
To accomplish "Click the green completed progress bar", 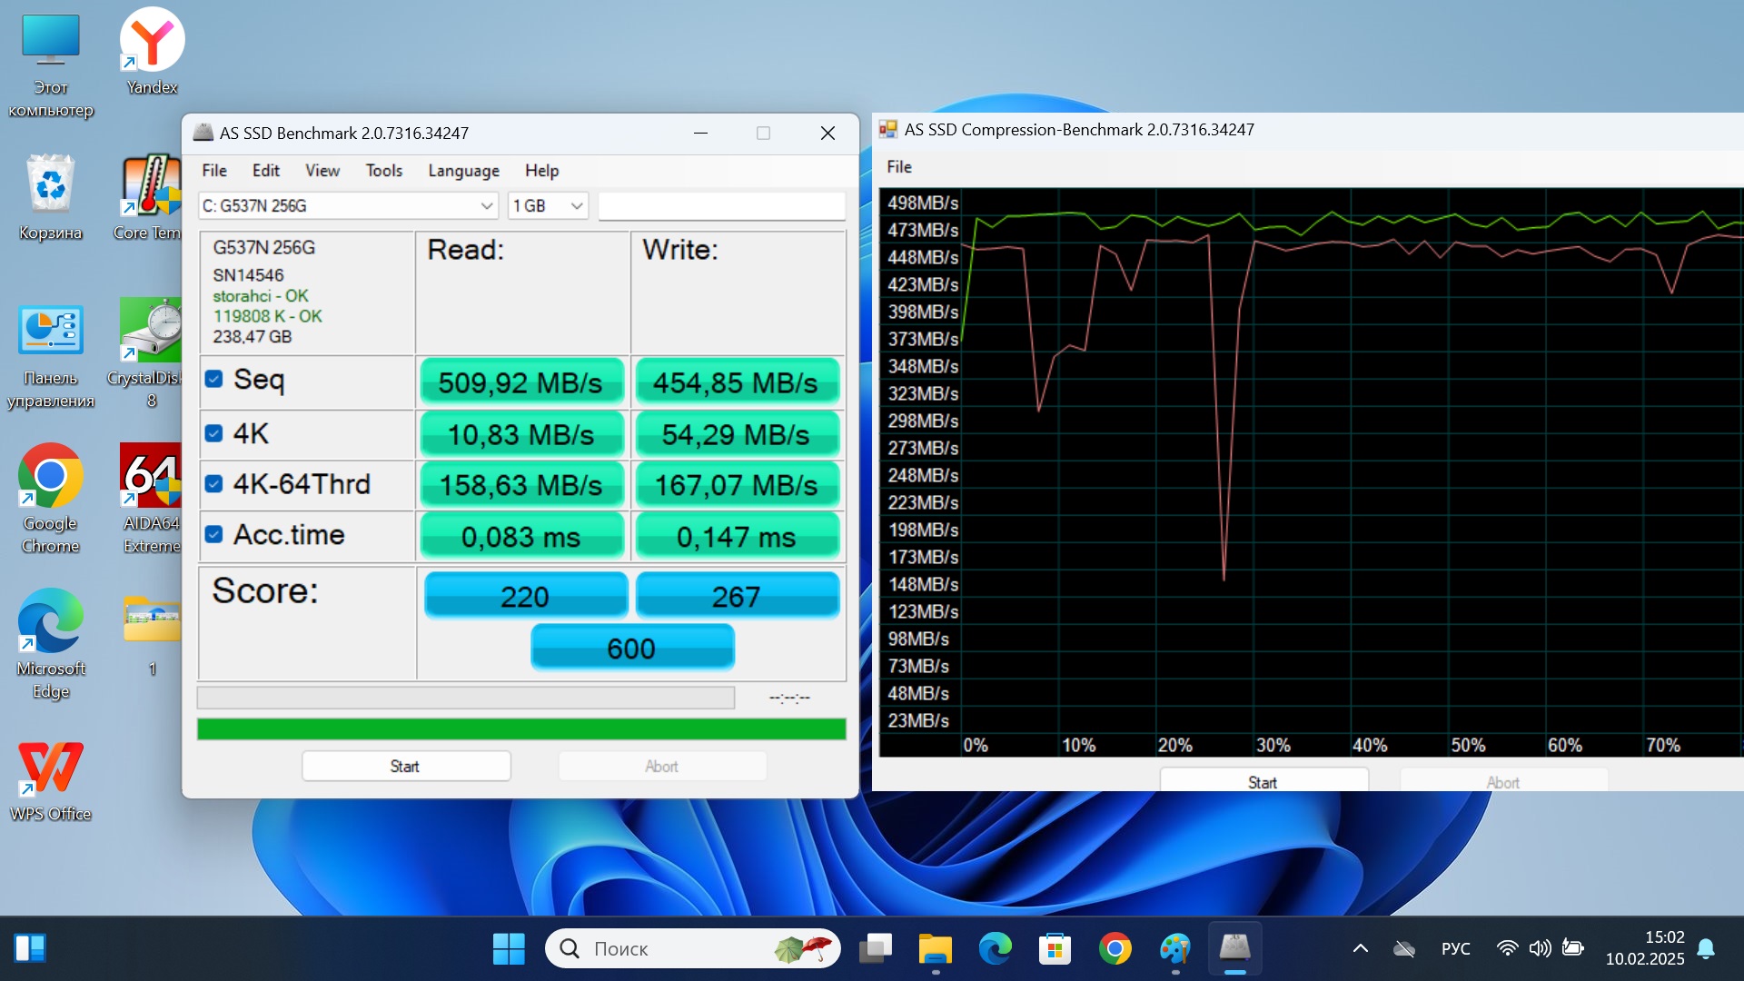I will point(521,728).
